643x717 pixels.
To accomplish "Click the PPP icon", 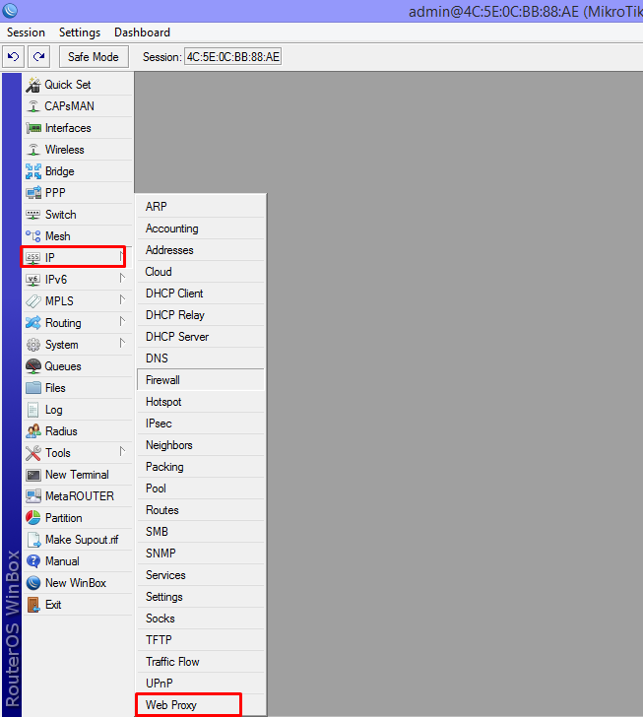I will (x=32, y=193).
